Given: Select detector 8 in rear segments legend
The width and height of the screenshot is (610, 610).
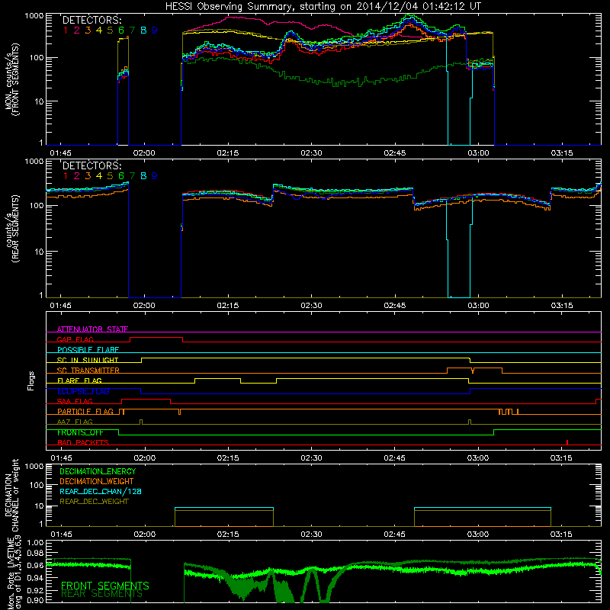Looking at the screenshot, I should coord(143,176).
